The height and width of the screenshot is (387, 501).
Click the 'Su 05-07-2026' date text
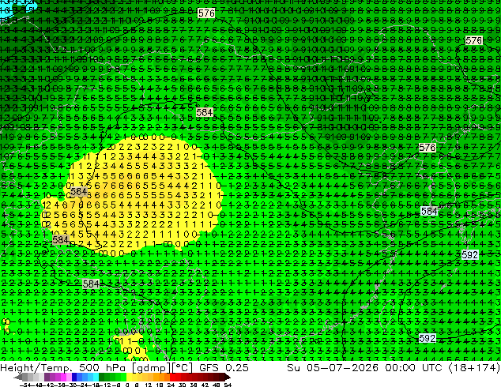point(333,368)
